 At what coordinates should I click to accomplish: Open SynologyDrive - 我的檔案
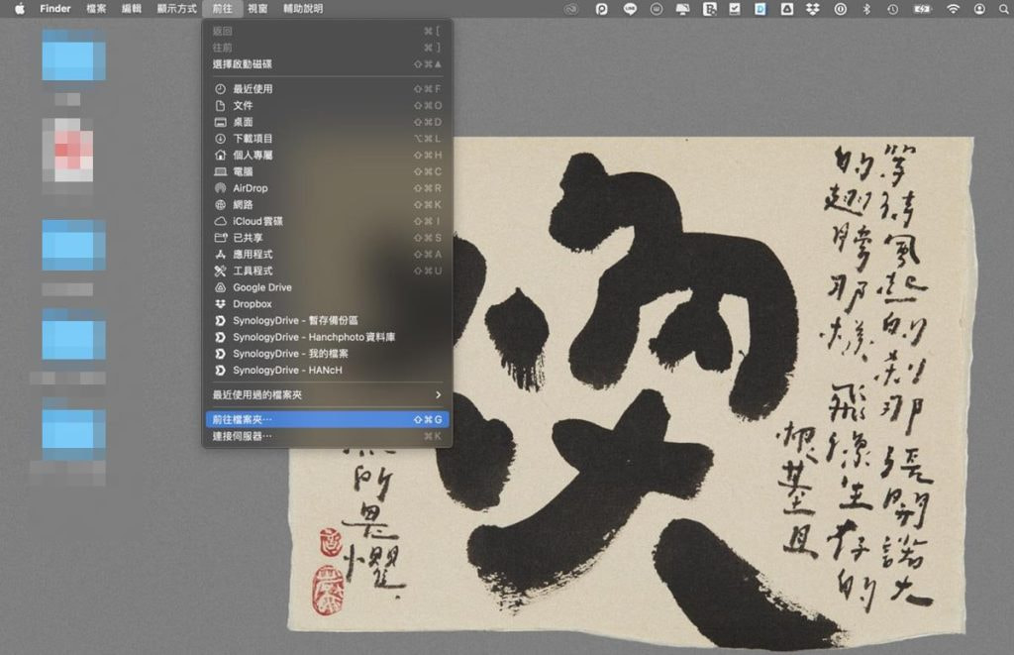(327, 354)
